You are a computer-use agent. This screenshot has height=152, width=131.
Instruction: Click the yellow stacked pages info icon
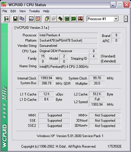[47, 19]
